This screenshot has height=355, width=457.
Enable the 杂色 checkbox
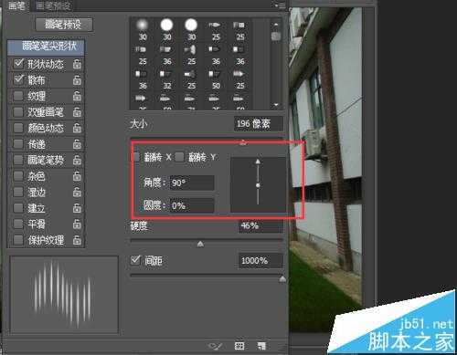pyautogui.click(x=18, y=176)
